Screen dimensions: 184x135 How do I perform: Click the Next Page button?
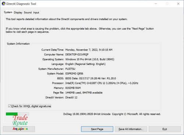97,129
